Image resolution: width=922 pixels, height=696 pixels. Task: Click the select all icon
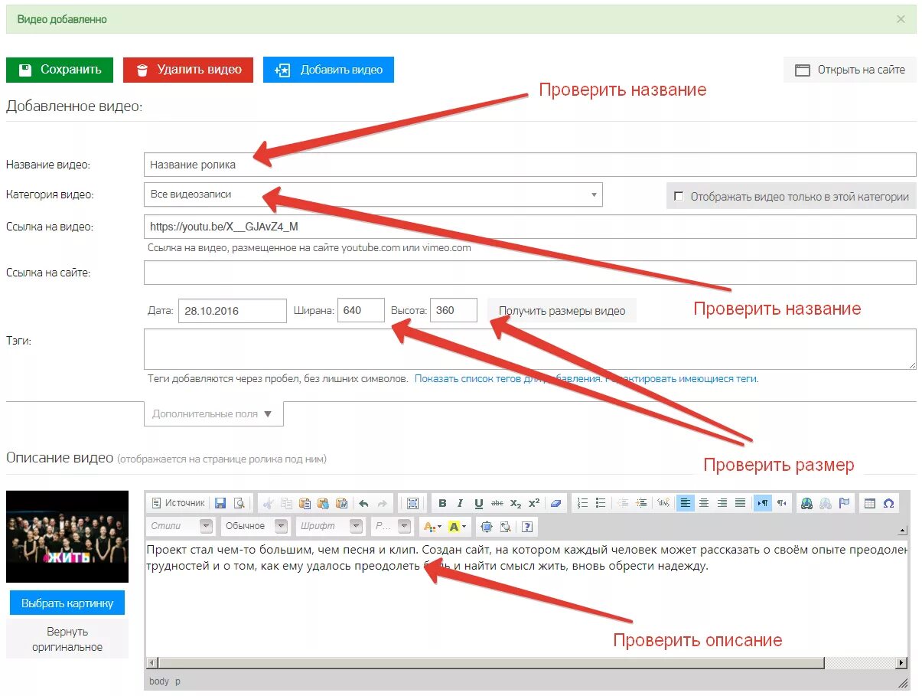(412, 503)
